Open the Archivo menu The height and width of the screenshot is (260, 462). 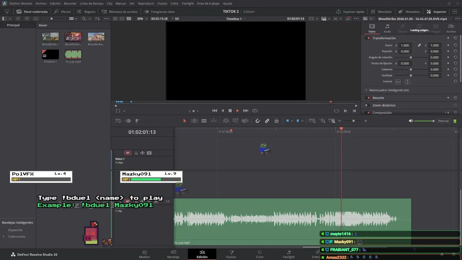click(x=41, y=3)
